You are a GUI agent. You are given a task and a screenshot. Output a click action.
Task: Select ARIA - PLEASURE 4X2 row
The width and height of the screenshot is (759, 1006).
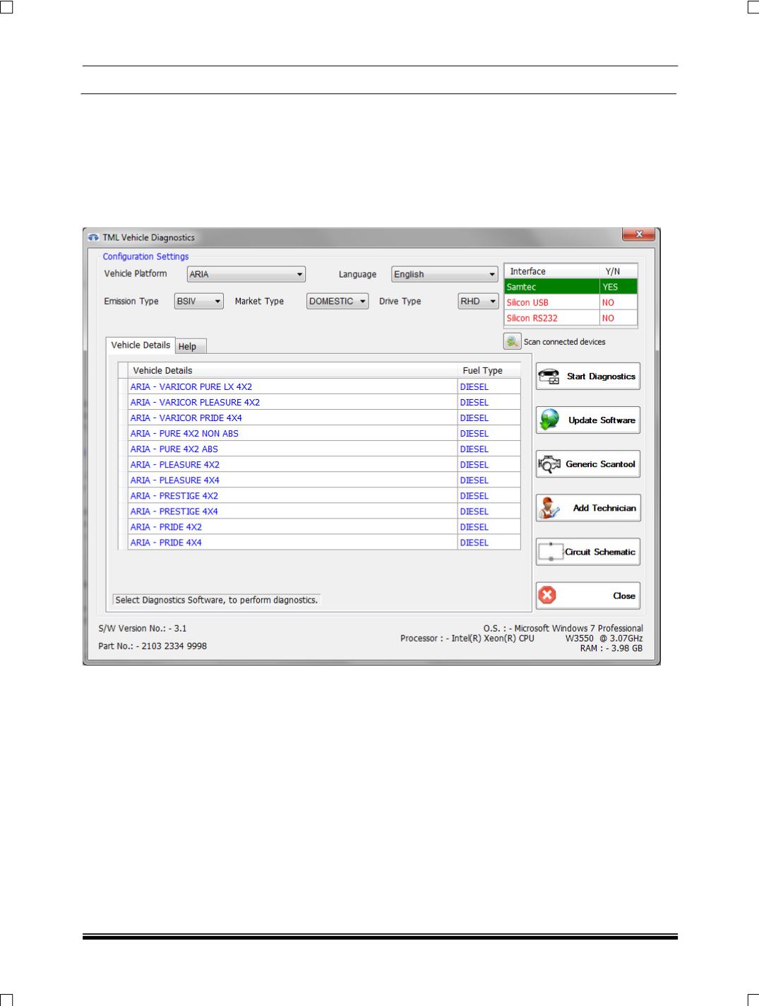tap(320, 464)
